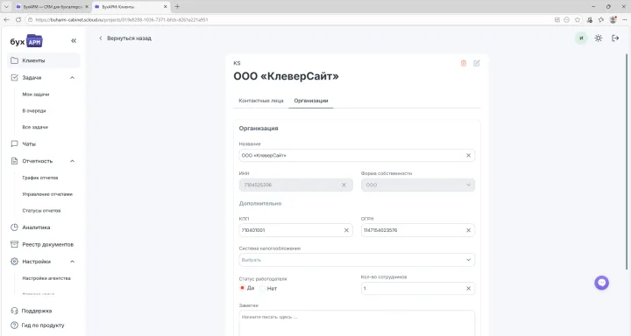Open Мои задачи list
The image size is (631, 336).
pyautogui.click(x=36, y=94)
